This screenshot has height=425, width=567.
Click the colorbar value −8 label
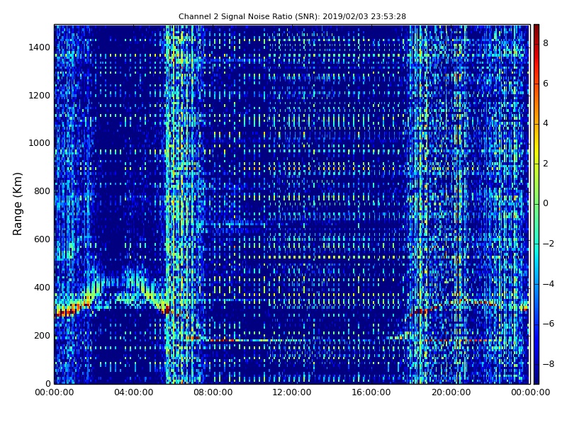click(x=549, y=364)
